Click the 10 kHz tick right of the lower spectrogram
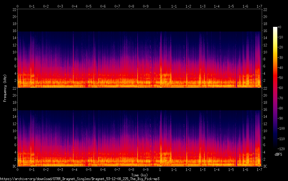This screenshot has width=288, height=181. [265, 131]
